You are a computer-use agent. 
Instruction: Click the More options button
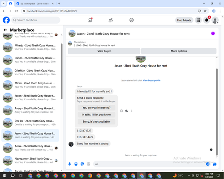coord(179,51)
